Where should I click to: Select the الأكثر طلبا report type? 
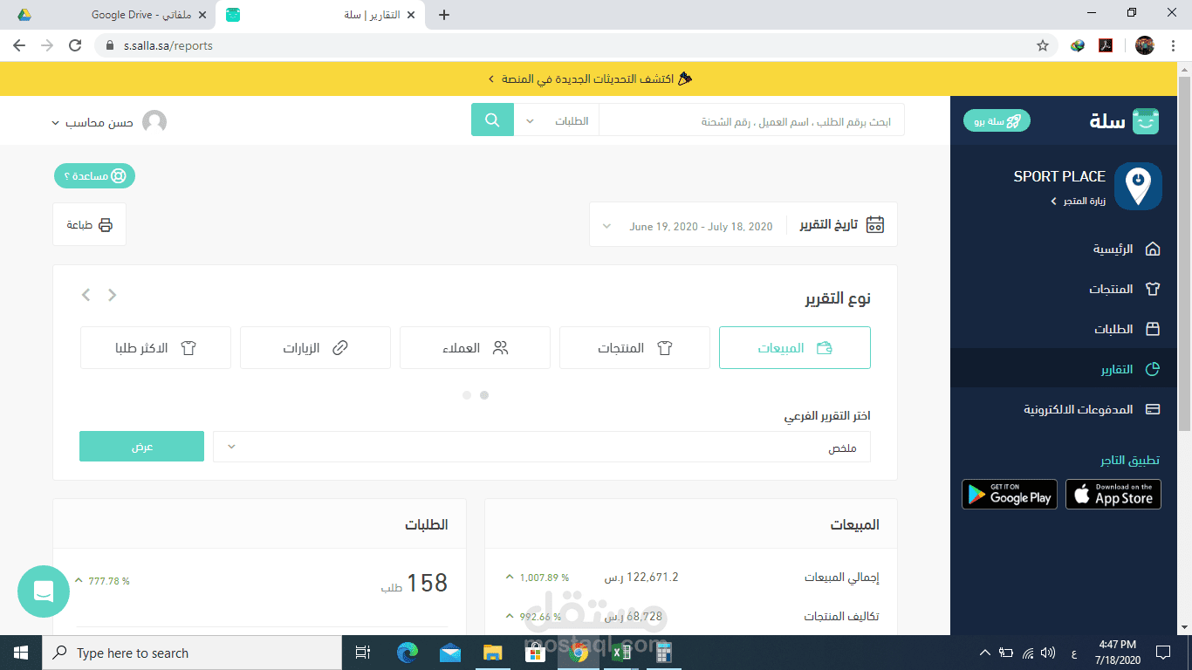155,347
